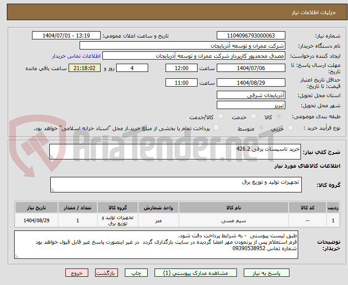The height and width of the screenshot is (285, 348).
Task: Click the 'کد کالا' column header
Action: point(307,208)
